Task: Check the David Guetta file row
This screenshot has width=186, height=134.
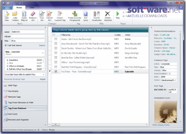Action: pos(56,48)
